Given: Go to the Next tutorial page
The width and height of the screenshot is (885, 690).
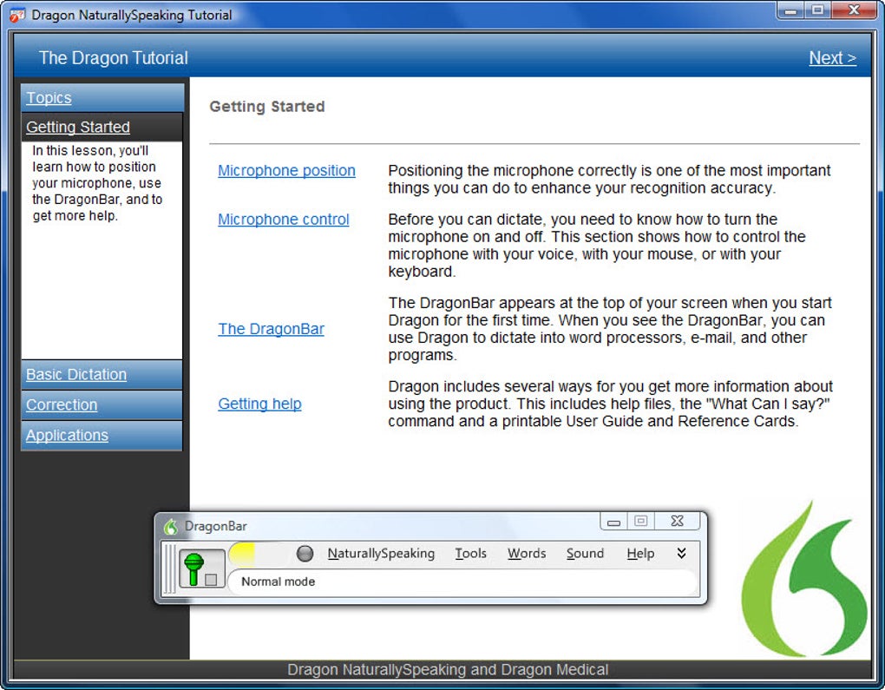Looking at the screenshot, I should pos(833,57).
